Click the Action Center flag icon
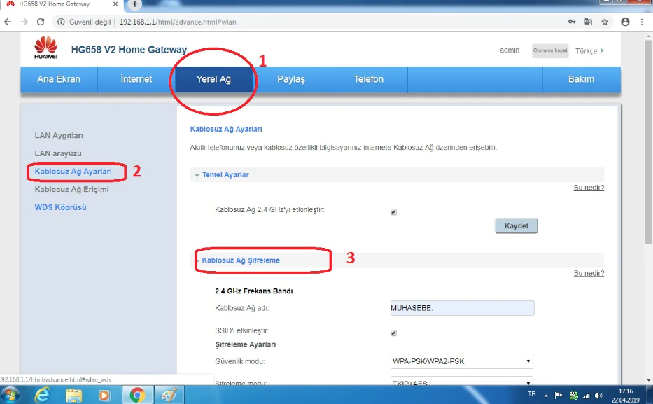This screenshot has height=404, width=653. (558, 395)
